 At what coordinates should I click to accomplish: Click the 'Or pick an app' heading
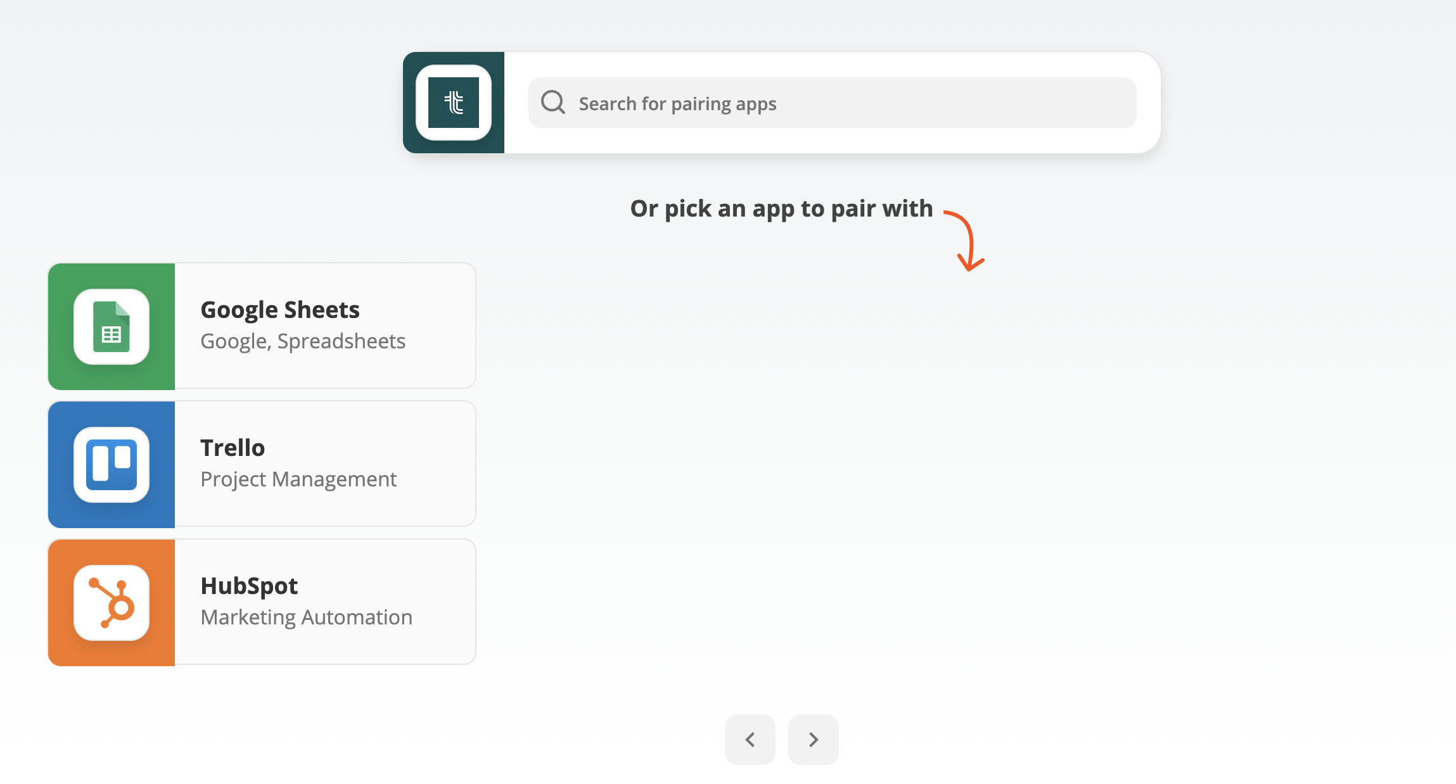(x=781, y=208)
